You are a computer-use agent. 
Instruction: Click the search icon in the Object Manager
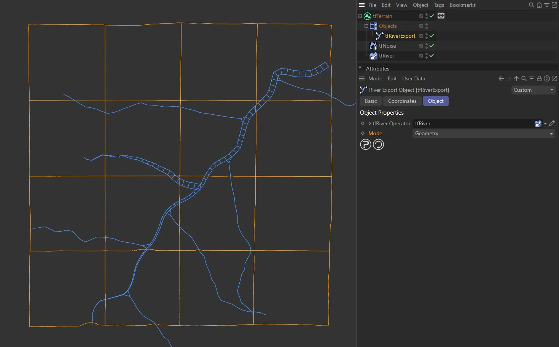point(531,5)
